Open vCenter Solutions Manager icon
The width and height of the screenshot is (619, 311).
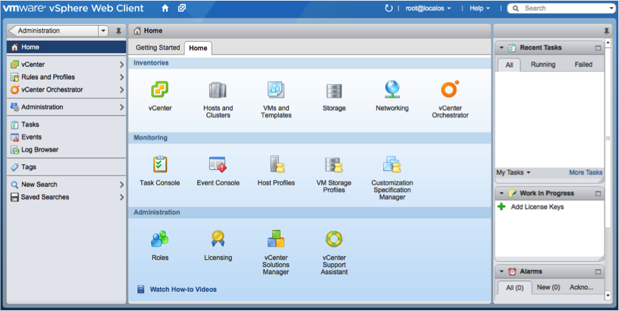[276, 239]
